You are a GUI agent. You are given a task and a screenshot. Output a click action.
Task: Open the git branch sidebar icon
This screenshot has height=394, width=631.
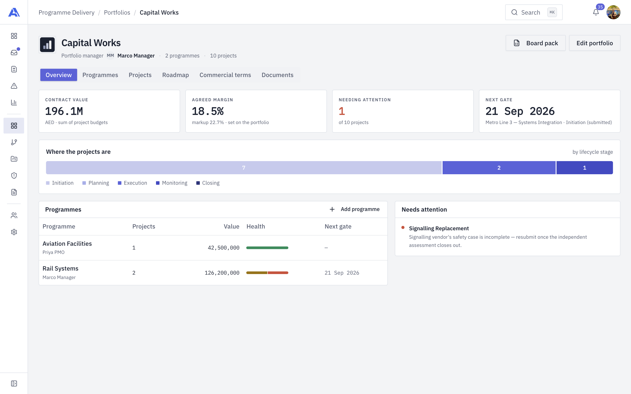tap(14, 142)
